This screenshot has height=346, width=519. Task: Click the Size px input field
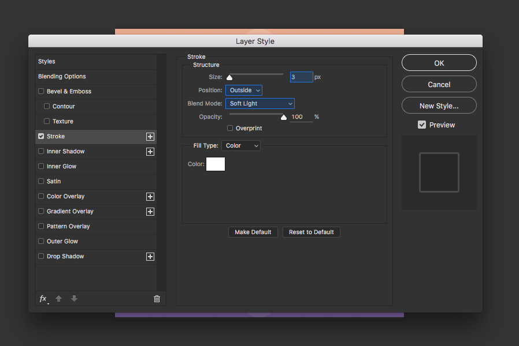coord(302,77)
